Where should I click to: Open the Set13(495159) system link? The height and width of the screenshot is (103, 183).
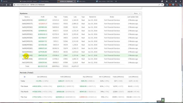[x=27, y=62]
